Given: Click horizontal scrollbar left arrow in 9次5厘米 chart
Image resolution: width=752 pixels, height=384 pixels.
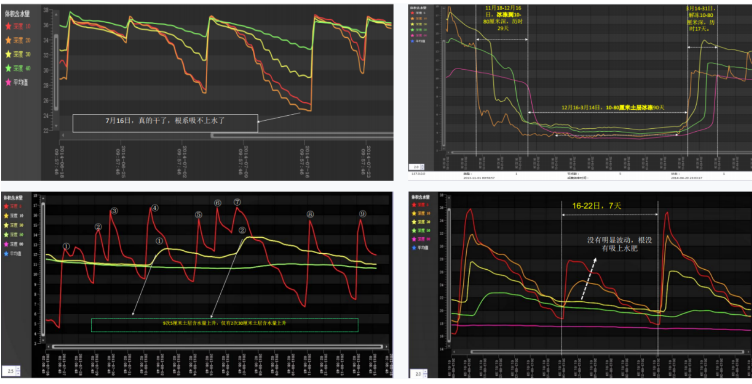Looking at the screenshot, I should pos(48,346).
